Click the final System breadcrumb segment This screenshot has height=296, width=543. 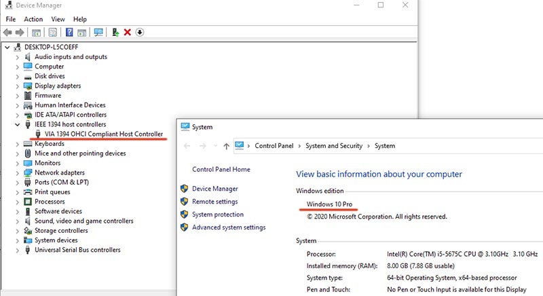385,146
